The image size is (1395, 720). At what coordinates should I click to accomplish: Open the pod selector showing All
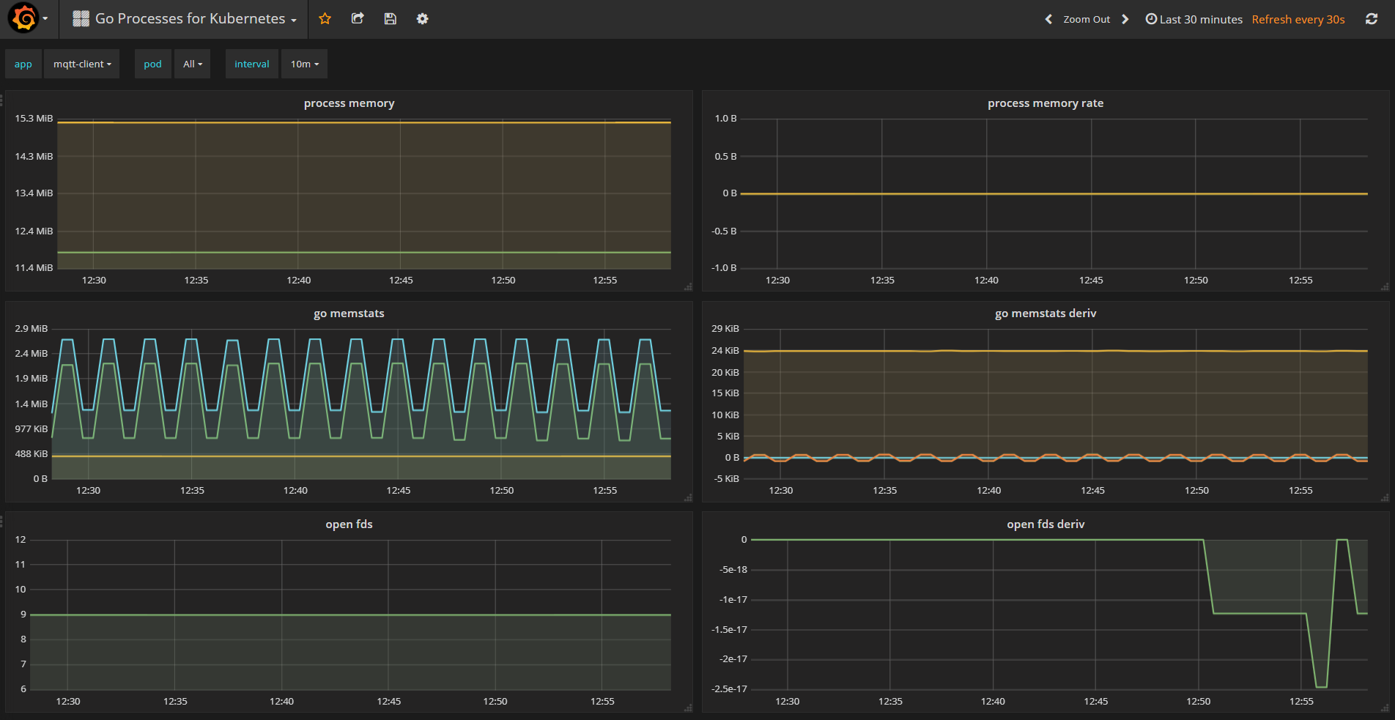192,64
